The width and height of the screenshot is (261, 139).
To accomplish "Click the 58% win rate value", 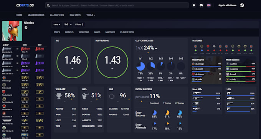I will point(70,96).
